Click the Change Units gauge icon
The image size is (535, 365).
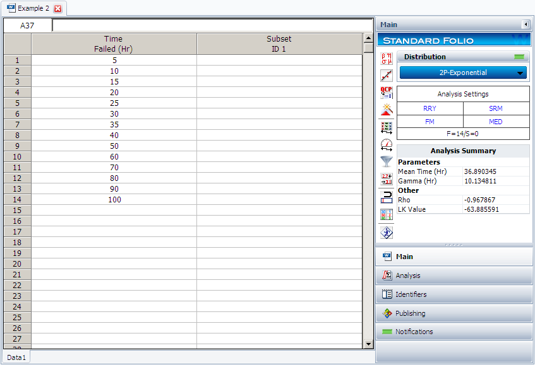tap(387, 145)
